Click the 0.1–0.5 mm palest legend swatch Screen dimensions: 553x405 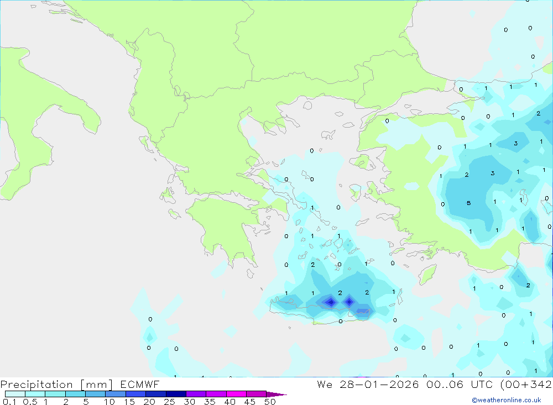point(15,394)
